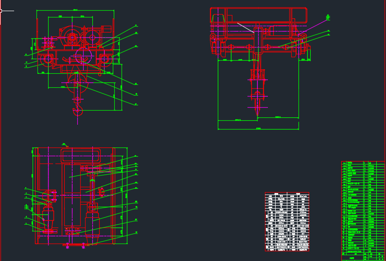Select the white technical parameters table
386x261 pixels.
(287, 222)
